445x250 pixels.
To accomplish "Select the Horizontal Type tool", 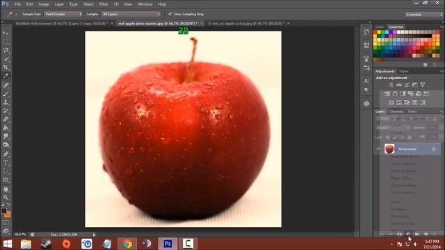I will 6,162.
